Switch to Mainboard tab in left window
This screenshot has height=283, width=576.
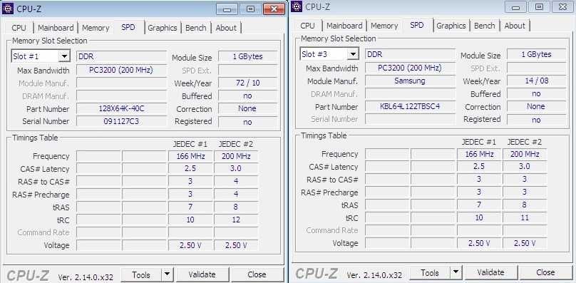pos(56,28)
